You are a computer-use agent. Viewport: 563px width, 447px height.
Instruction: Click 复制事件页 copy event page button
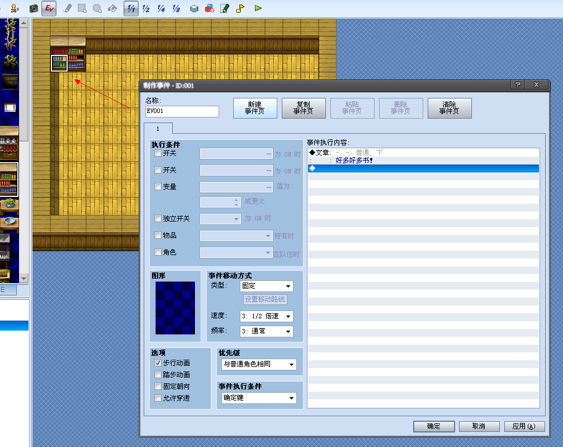coord(304,108)
